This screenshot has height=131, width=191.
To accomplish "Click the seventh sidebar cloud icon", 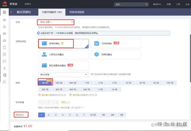I will 4,61.
